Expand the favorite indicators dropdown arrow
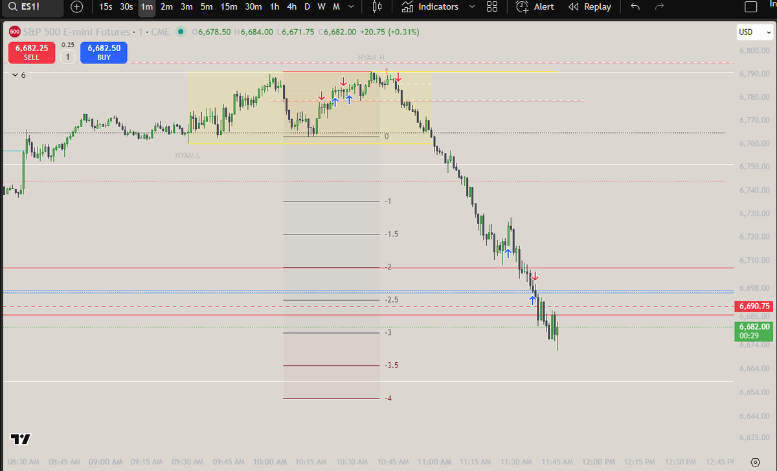This screenshot has width=777, height=471. [471, 7]
